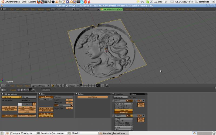Click the render this view image icon
This screenshot has width=216, height=135.
pos(107,86)
